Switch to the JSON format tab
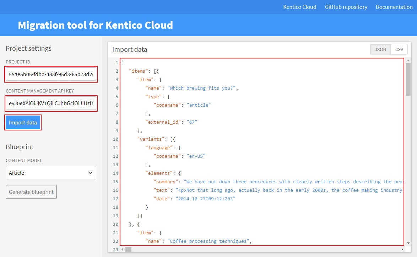The image size is (417, 257). tap(380, 49)
